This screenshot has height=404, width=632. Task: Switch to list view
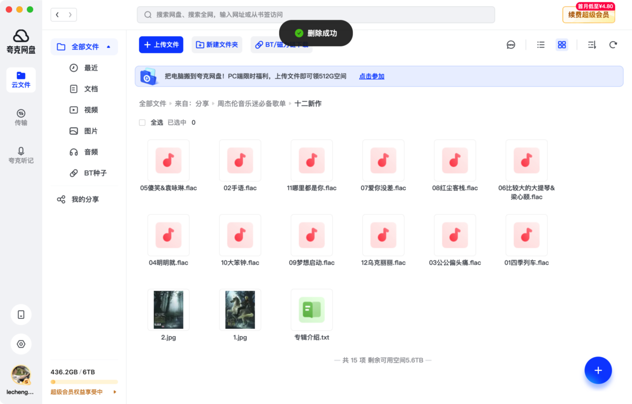541,45
